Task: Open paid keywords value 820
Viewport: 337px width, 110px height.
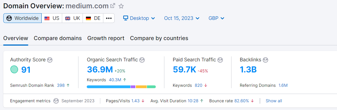Action: (x=198, y=85)
